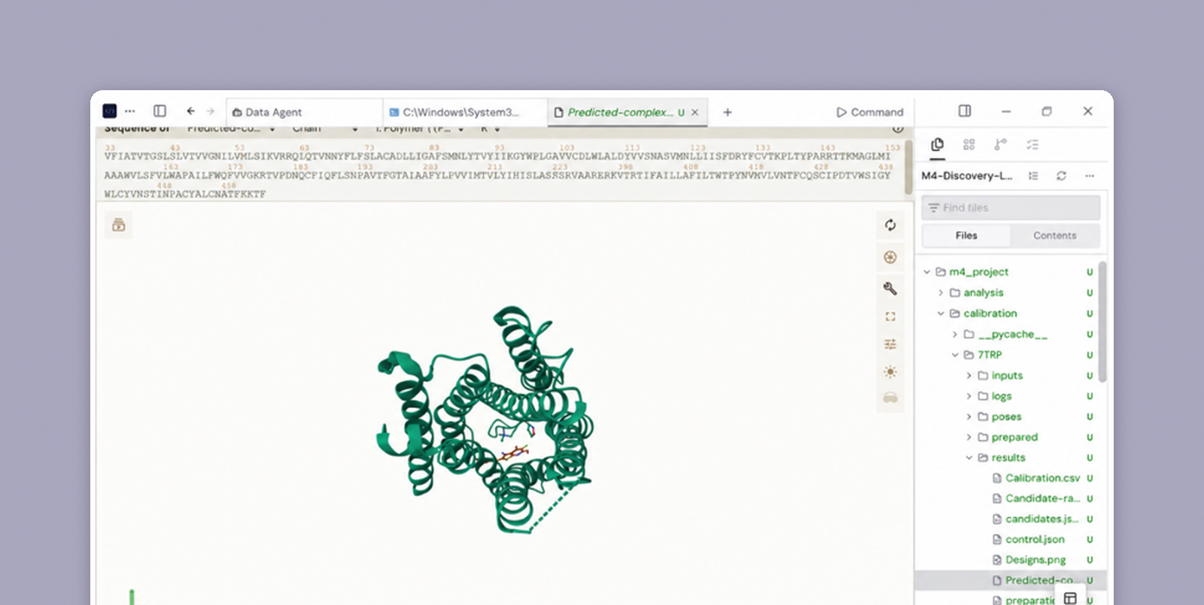Toggle fullscreen expand icon in viewer
This screenshot has width=1204, height=605.
point(890,316)
